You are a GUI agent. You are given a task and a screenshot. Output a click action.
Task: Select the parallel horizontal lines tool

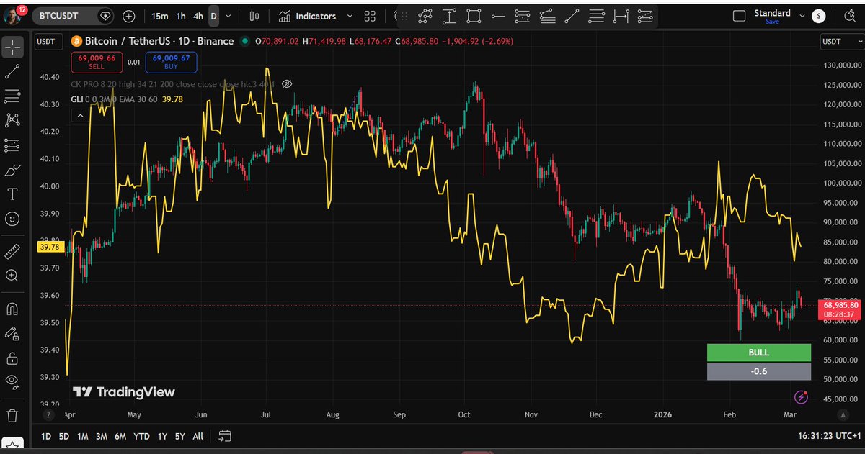596,15
